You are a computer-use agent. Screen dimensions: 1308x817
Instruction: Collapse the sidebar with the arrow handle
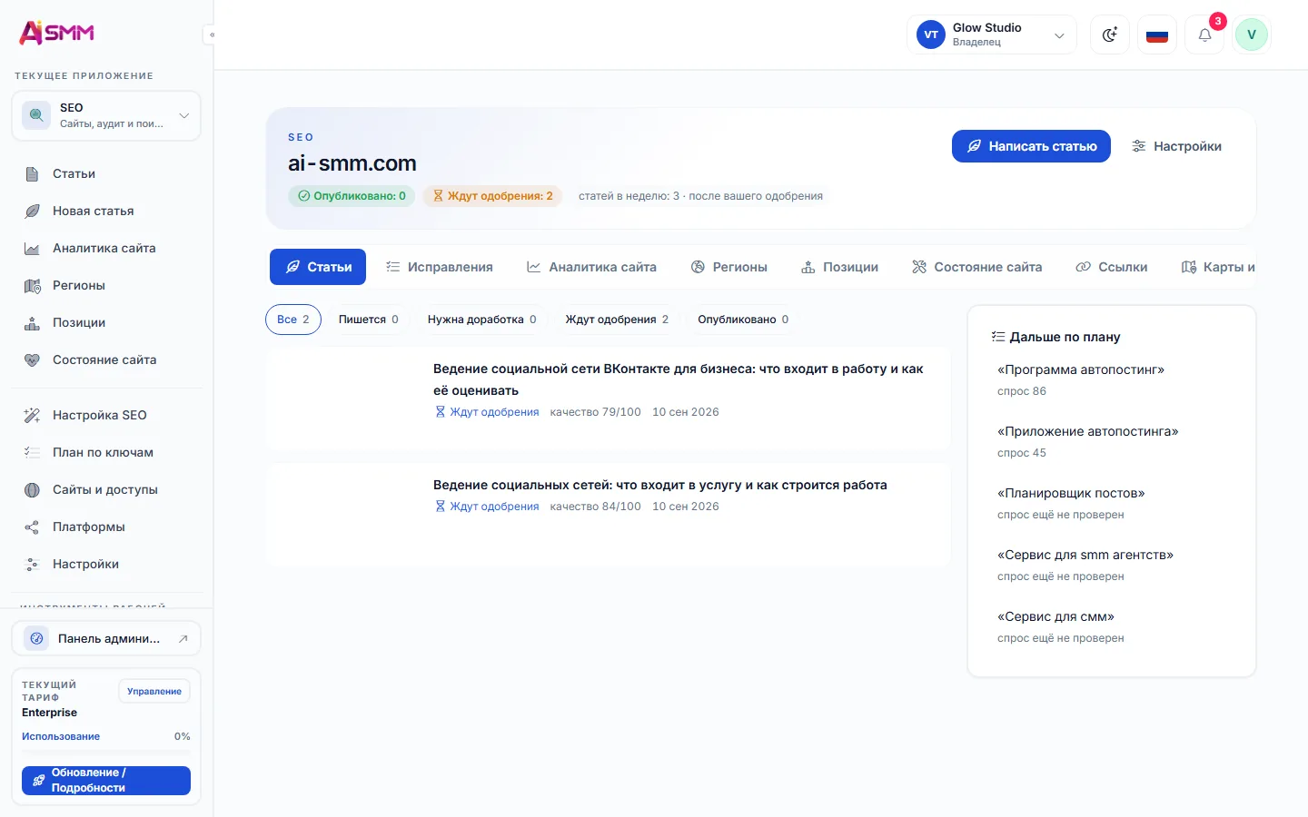coord(211,34)
